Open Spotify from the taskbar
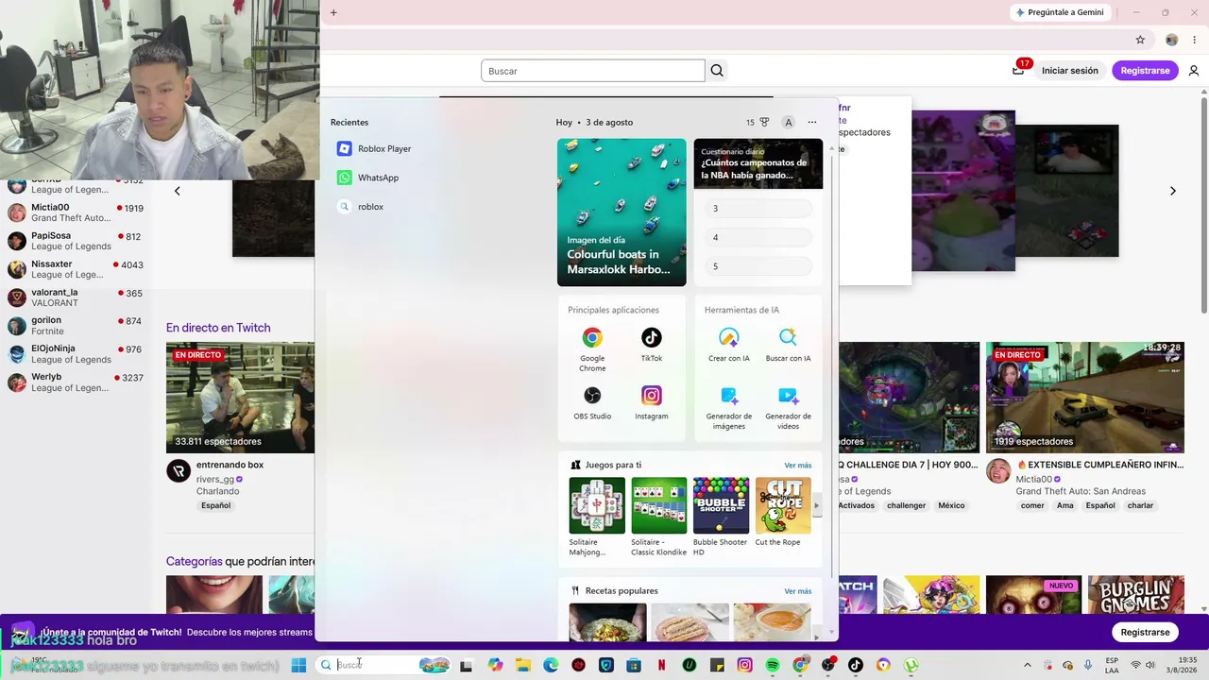 click(773, 665)
